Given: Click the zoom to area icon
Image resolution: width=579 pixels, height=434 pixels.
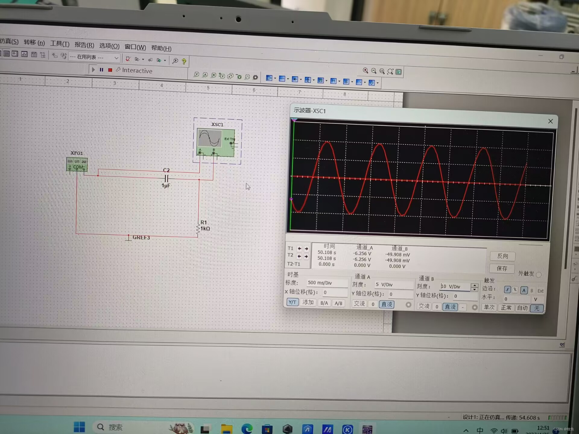Looking at the screenshot, I should tap(382, 71).
